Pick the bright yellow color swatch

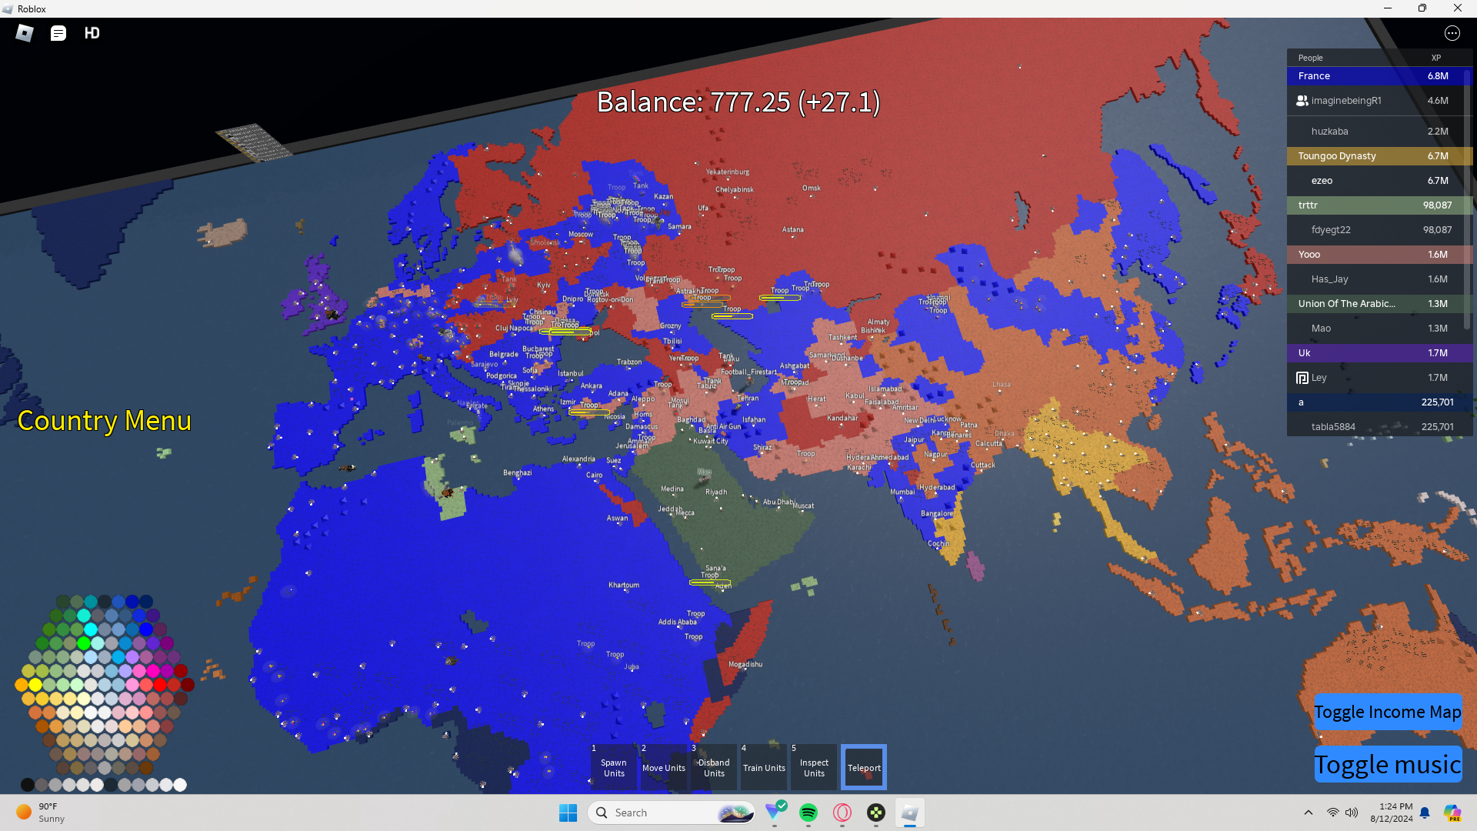click(x=35, y=684)
